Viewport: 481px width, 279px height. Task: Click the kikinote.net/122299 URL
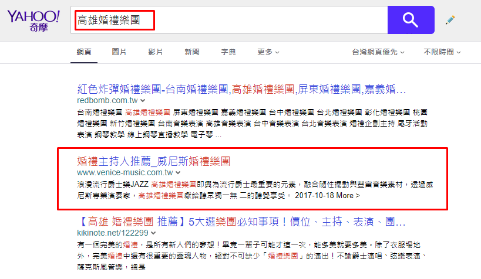113,233
